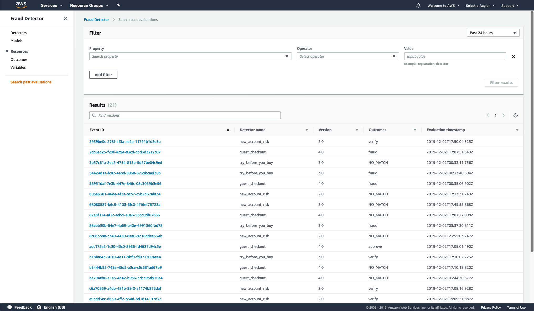The width and height of the screenshot is (534, 311).
Task: Sort by Outcomes column arrow
Action: click(x=415, y=130)
